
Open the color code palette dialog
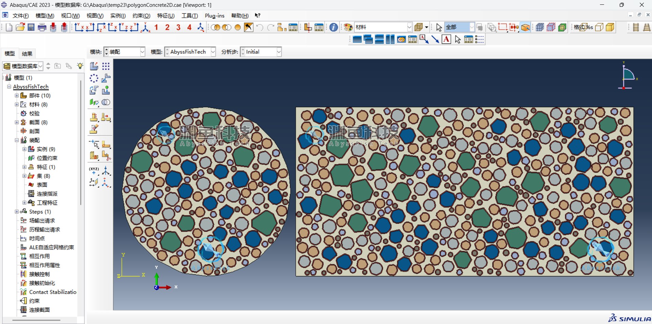(x=348, y=28)
